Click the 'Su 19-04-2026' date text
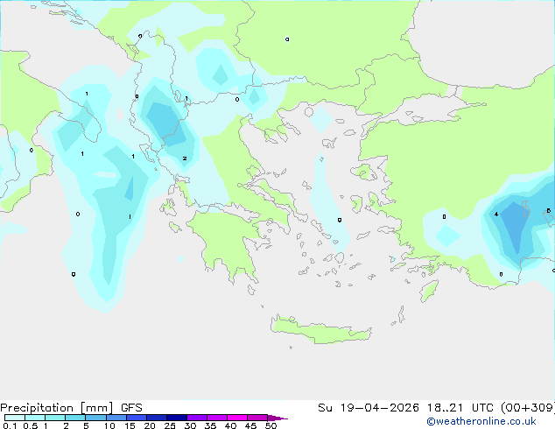 click(x=369, y=408)
